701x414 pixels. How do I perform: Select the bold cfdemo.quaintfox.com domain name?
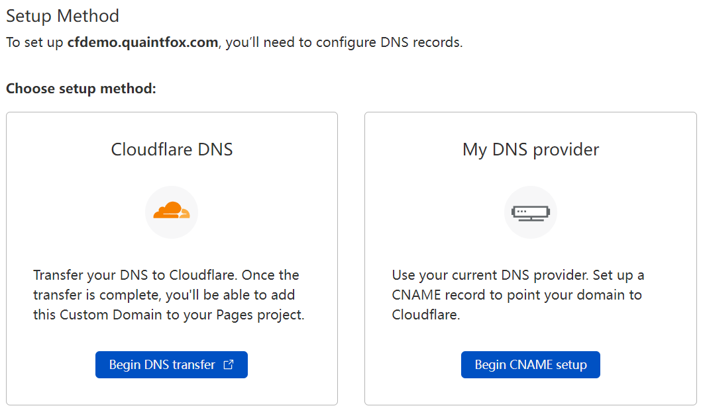(142, 43)
